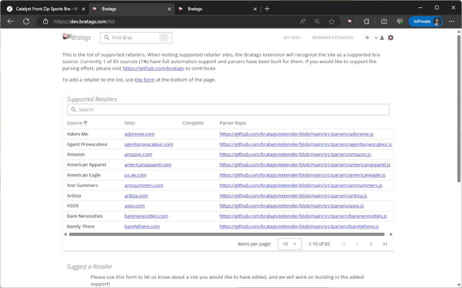Viewport: 462px width, 288px height.
Task: Open Bratags extension icon in toolbar
Action: [349, 22]
